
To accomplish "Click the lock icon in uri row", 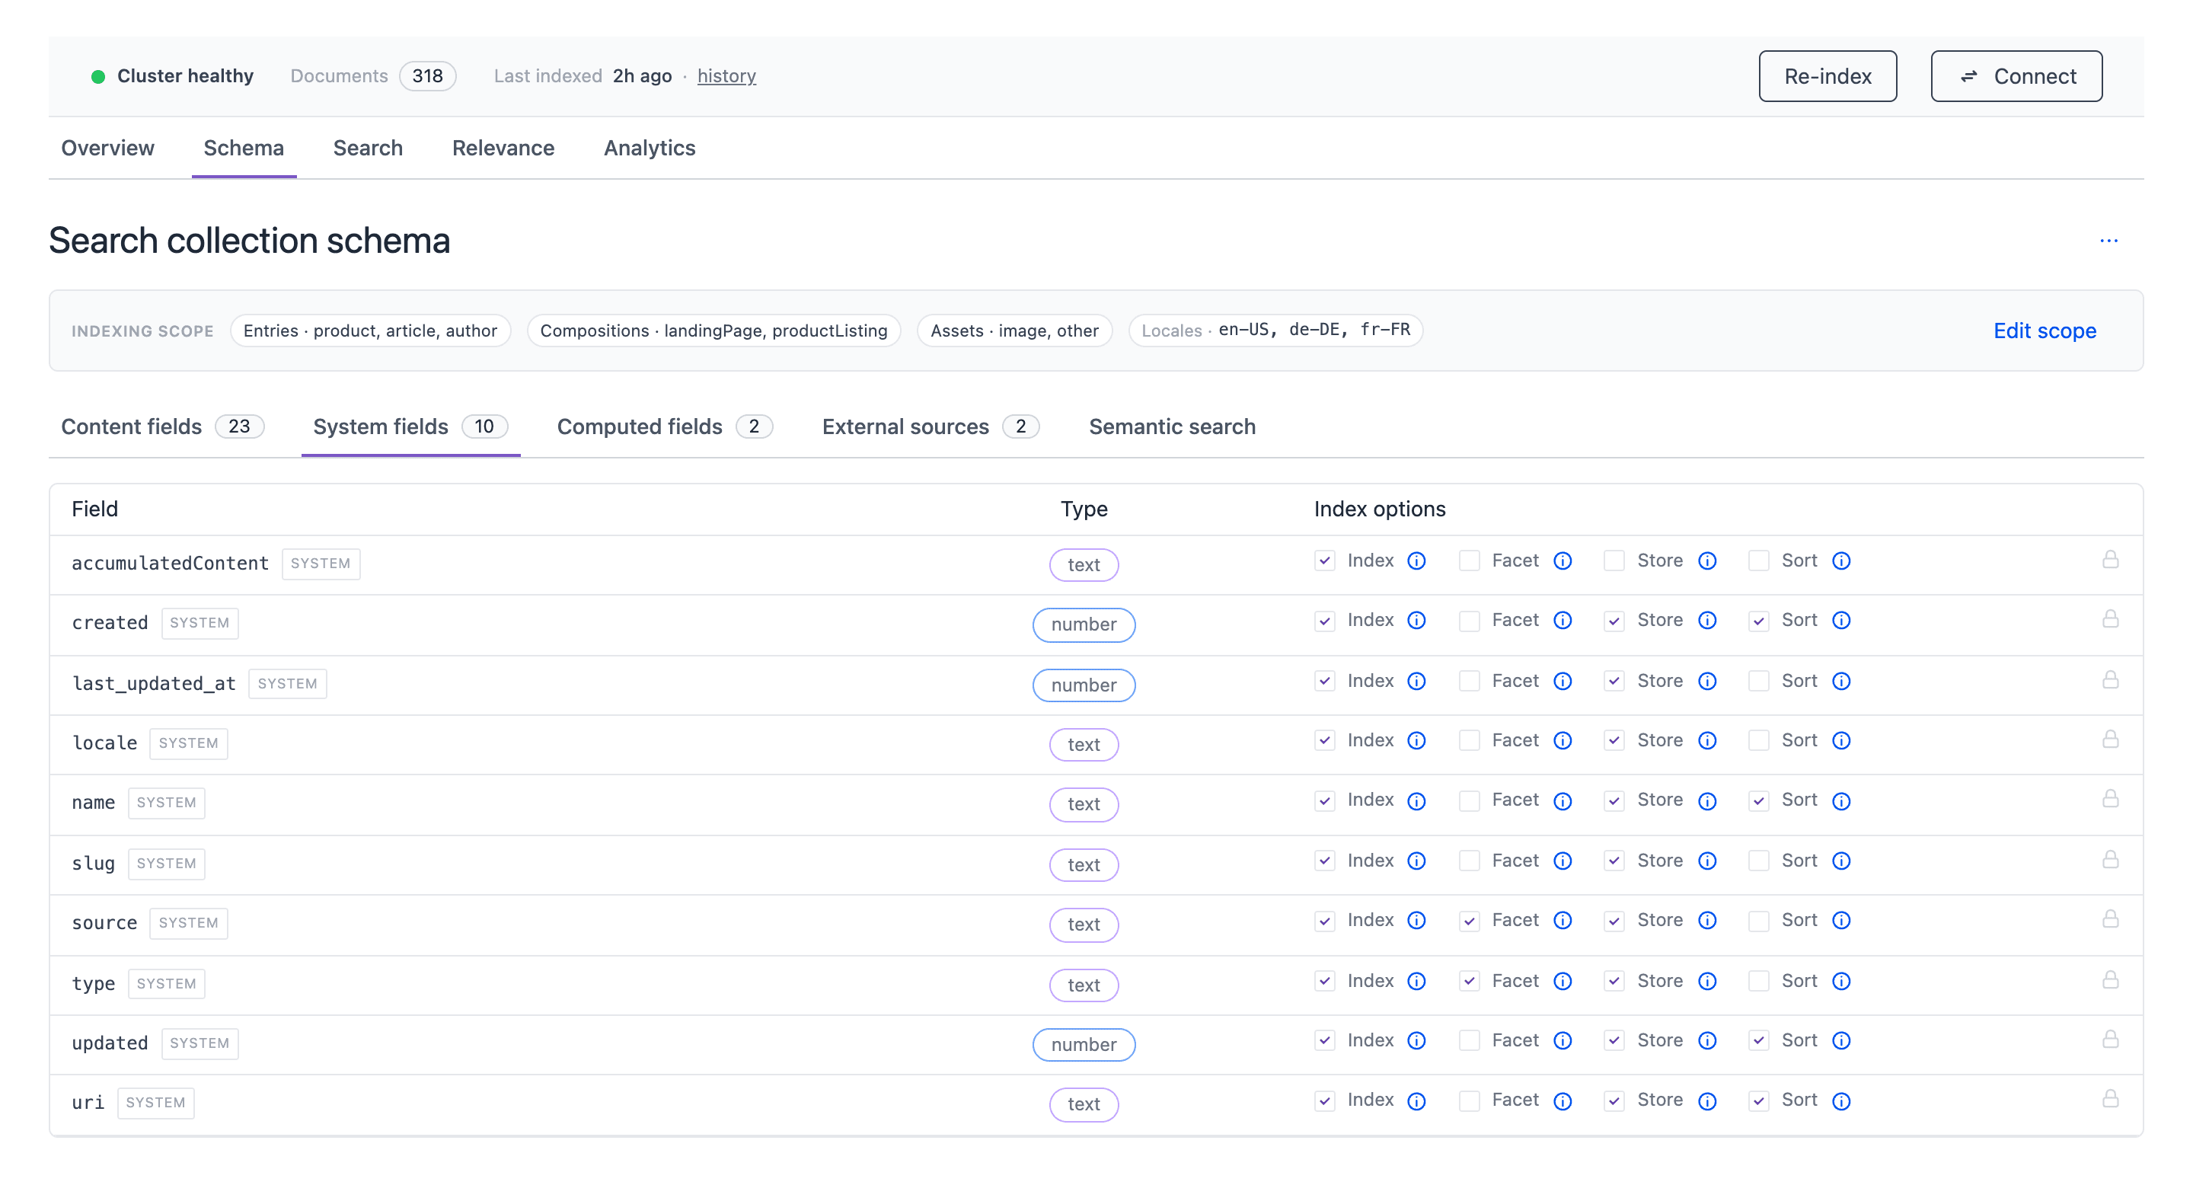I will click(2109, 1099).
